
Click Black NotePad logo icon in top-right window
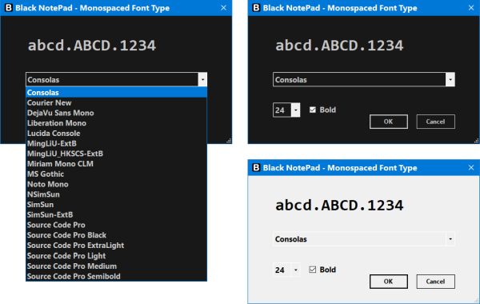click(x=256, y=8)
